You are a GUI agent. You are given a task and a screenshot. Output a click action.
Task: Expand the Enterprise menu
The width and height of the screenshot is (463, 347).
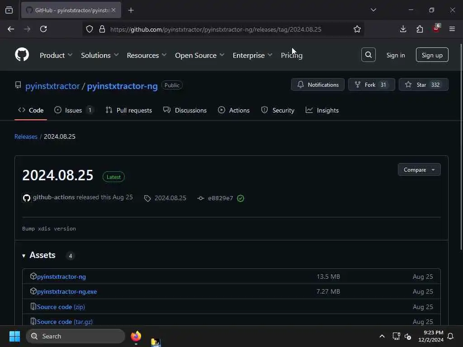click(252, 55)
